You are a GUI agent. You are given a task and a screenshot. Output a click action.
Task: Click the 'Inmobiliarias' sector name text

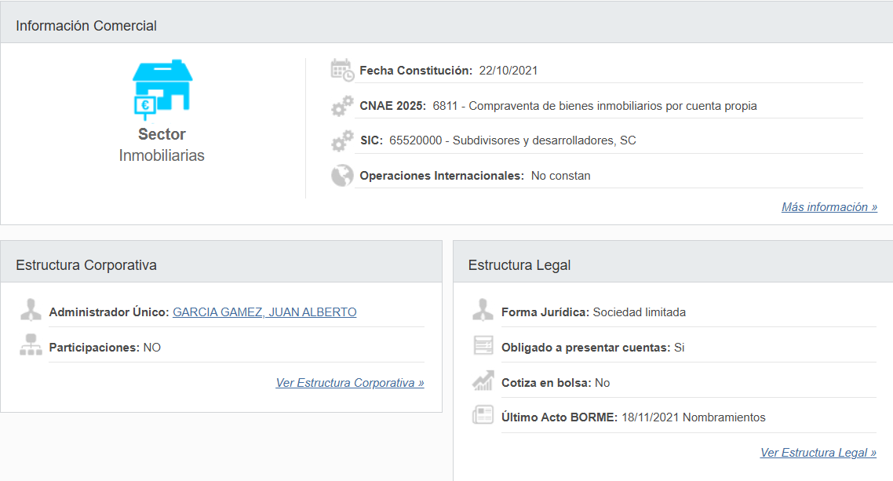pos(162,155)
